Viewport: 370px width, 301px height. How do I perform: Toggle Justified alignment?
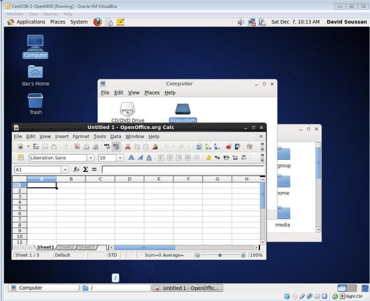click(188, 158)
